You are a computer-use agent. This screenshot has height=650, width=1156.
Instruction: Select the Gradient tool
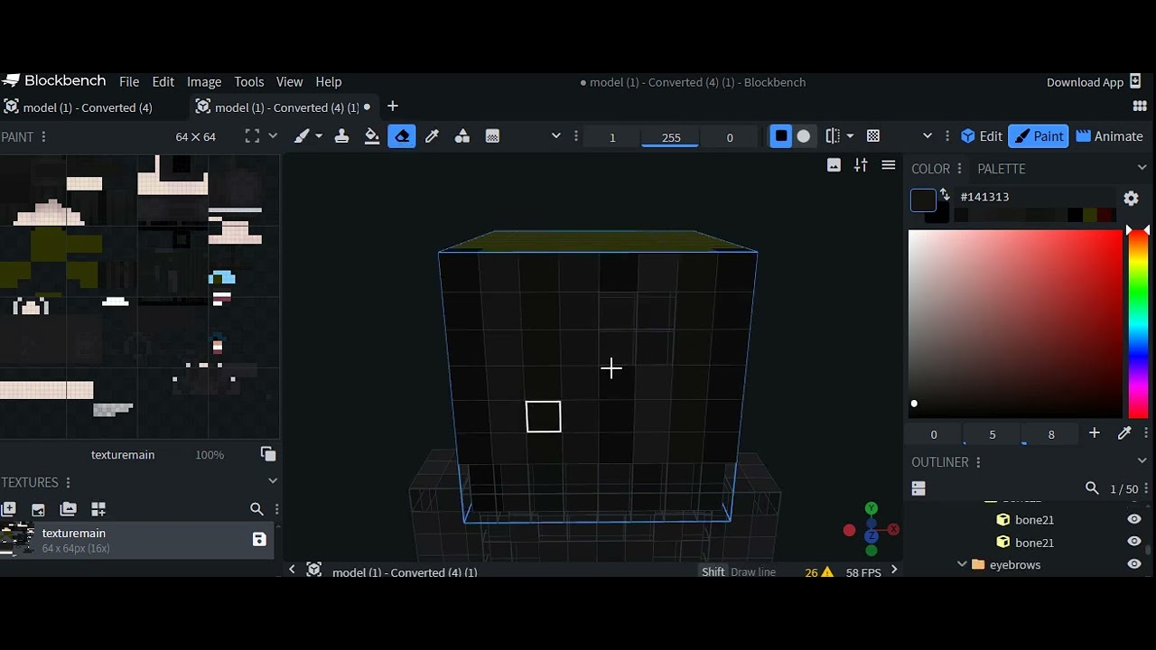coord(492,136)
